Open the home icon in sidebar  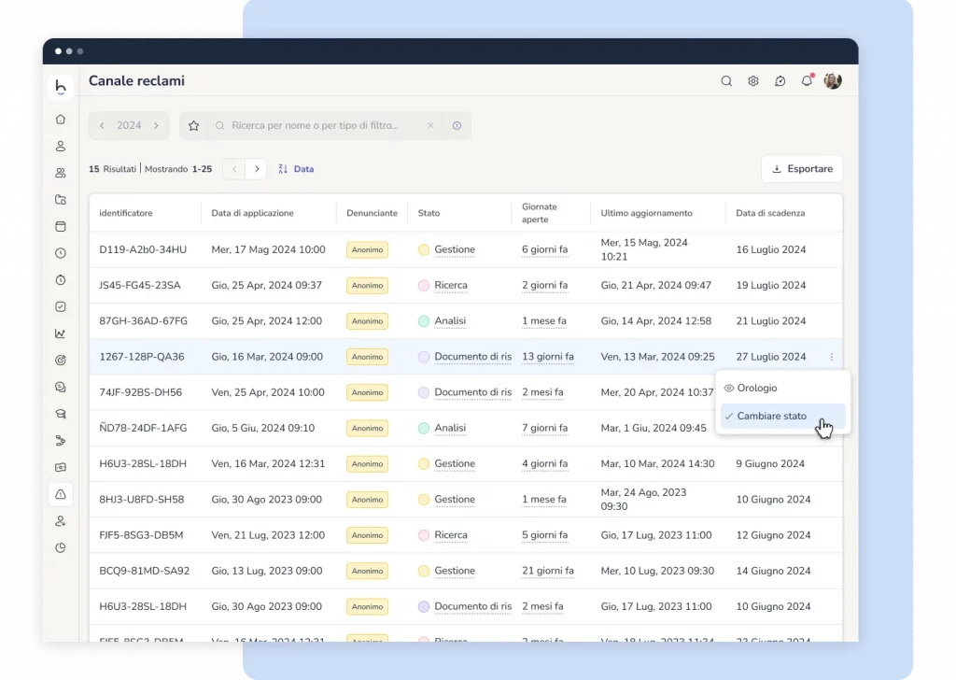[x=61, y=120]
